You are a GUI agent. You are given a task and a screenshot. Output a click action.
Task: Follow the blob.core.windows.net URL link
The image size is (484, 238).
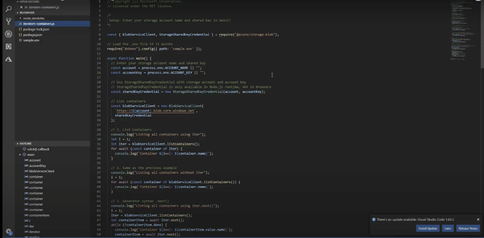[155, 110]
